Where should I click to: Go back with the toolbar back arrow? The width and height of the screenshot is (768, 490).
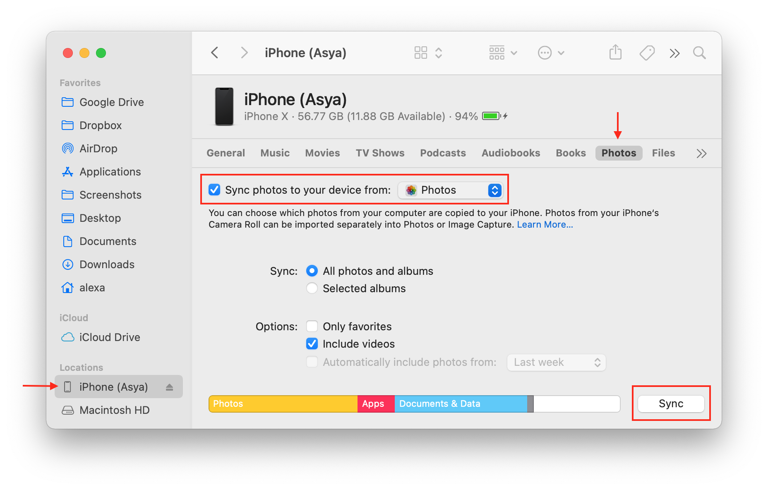pos(214,53)
